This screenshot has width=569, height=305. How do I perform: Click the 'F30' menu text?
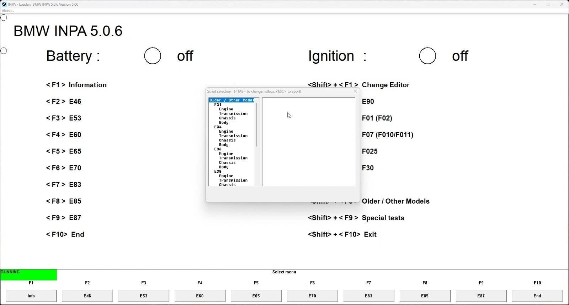pos(368,168)
